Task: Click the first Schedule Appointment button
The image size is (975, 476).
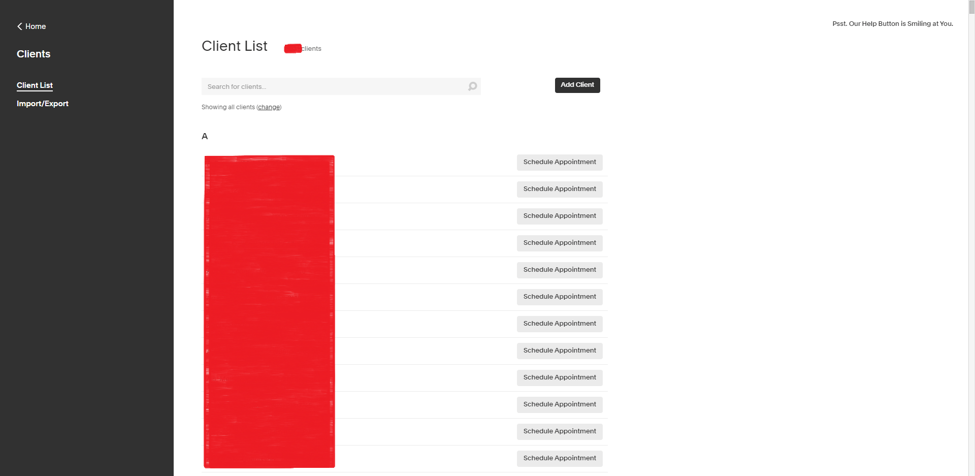Action: [560, 162]
